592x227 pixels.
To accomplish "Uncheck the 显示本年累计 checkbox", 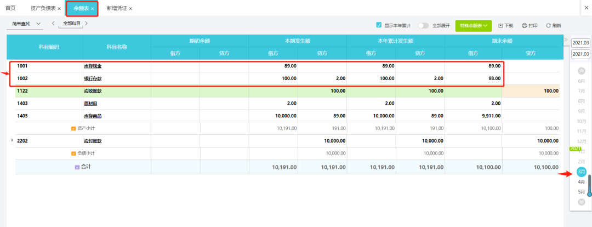I will (x=379, y=25).
